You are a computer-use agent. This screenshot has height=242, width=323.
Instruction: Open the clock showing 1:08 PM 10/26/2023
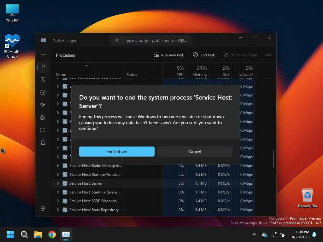point(300,234)
